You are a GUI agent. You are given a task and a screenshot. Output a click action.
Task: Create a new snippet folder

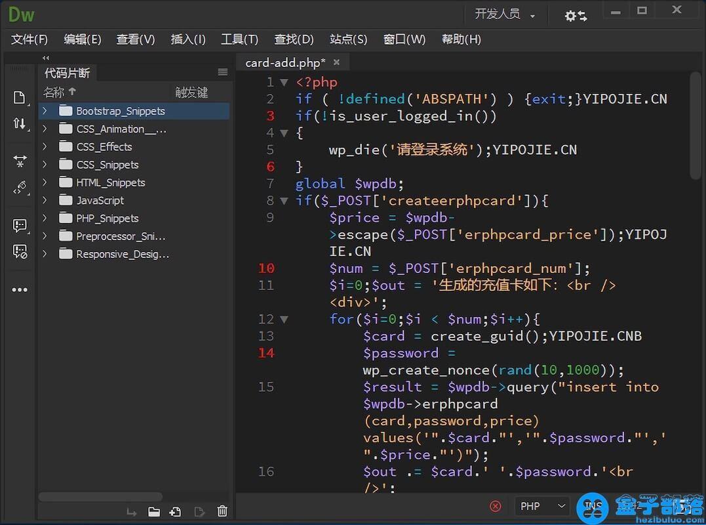pyautogui.click(x=154, y=511)
